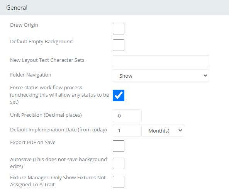Click the 'Export PDF on Save' label text
This screenshot has width=229, height=194.
33,143
